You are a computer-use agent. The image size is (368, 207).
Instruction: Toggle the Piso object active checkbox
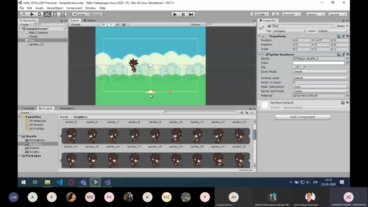[x=269, y=26]
